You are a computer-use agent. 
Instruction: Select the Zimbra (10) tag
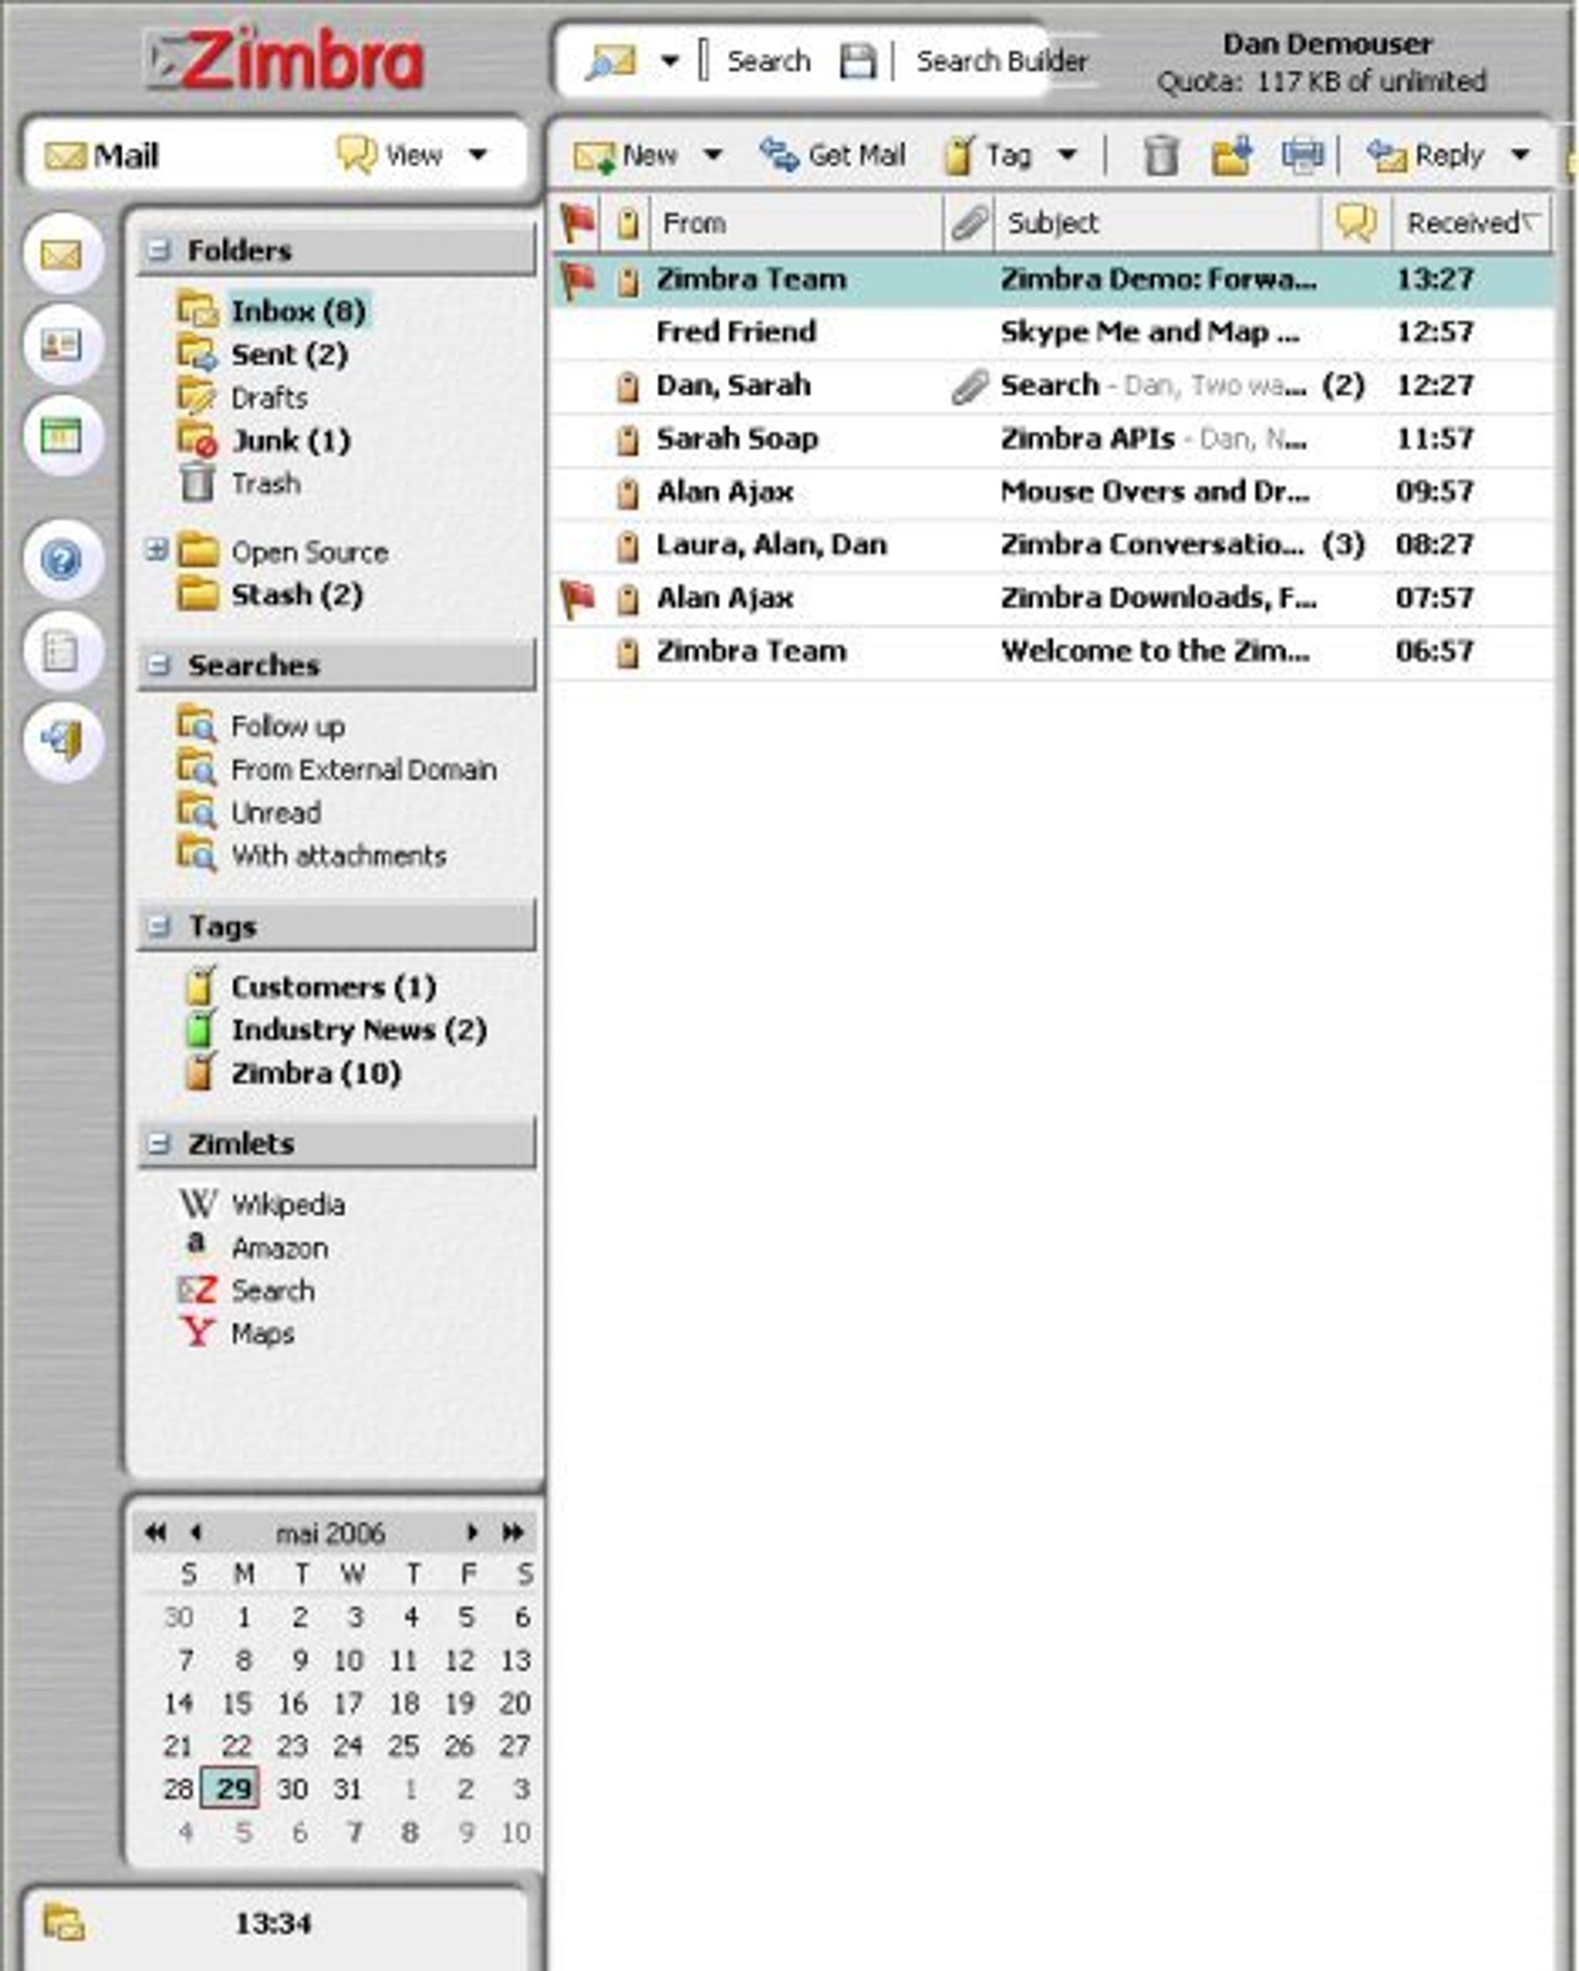coord(294,1072)
